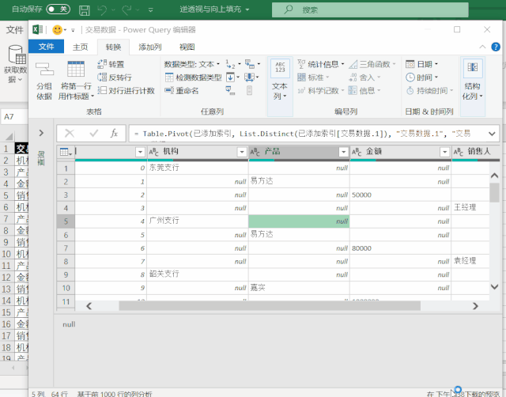
Task: Click the smiley feedback icon in title bar
Action: point(58,29)
